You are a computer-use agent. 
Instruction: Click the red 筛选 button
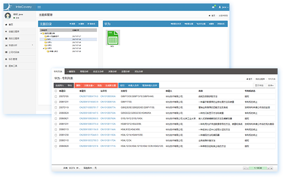[x=99, y=86]
